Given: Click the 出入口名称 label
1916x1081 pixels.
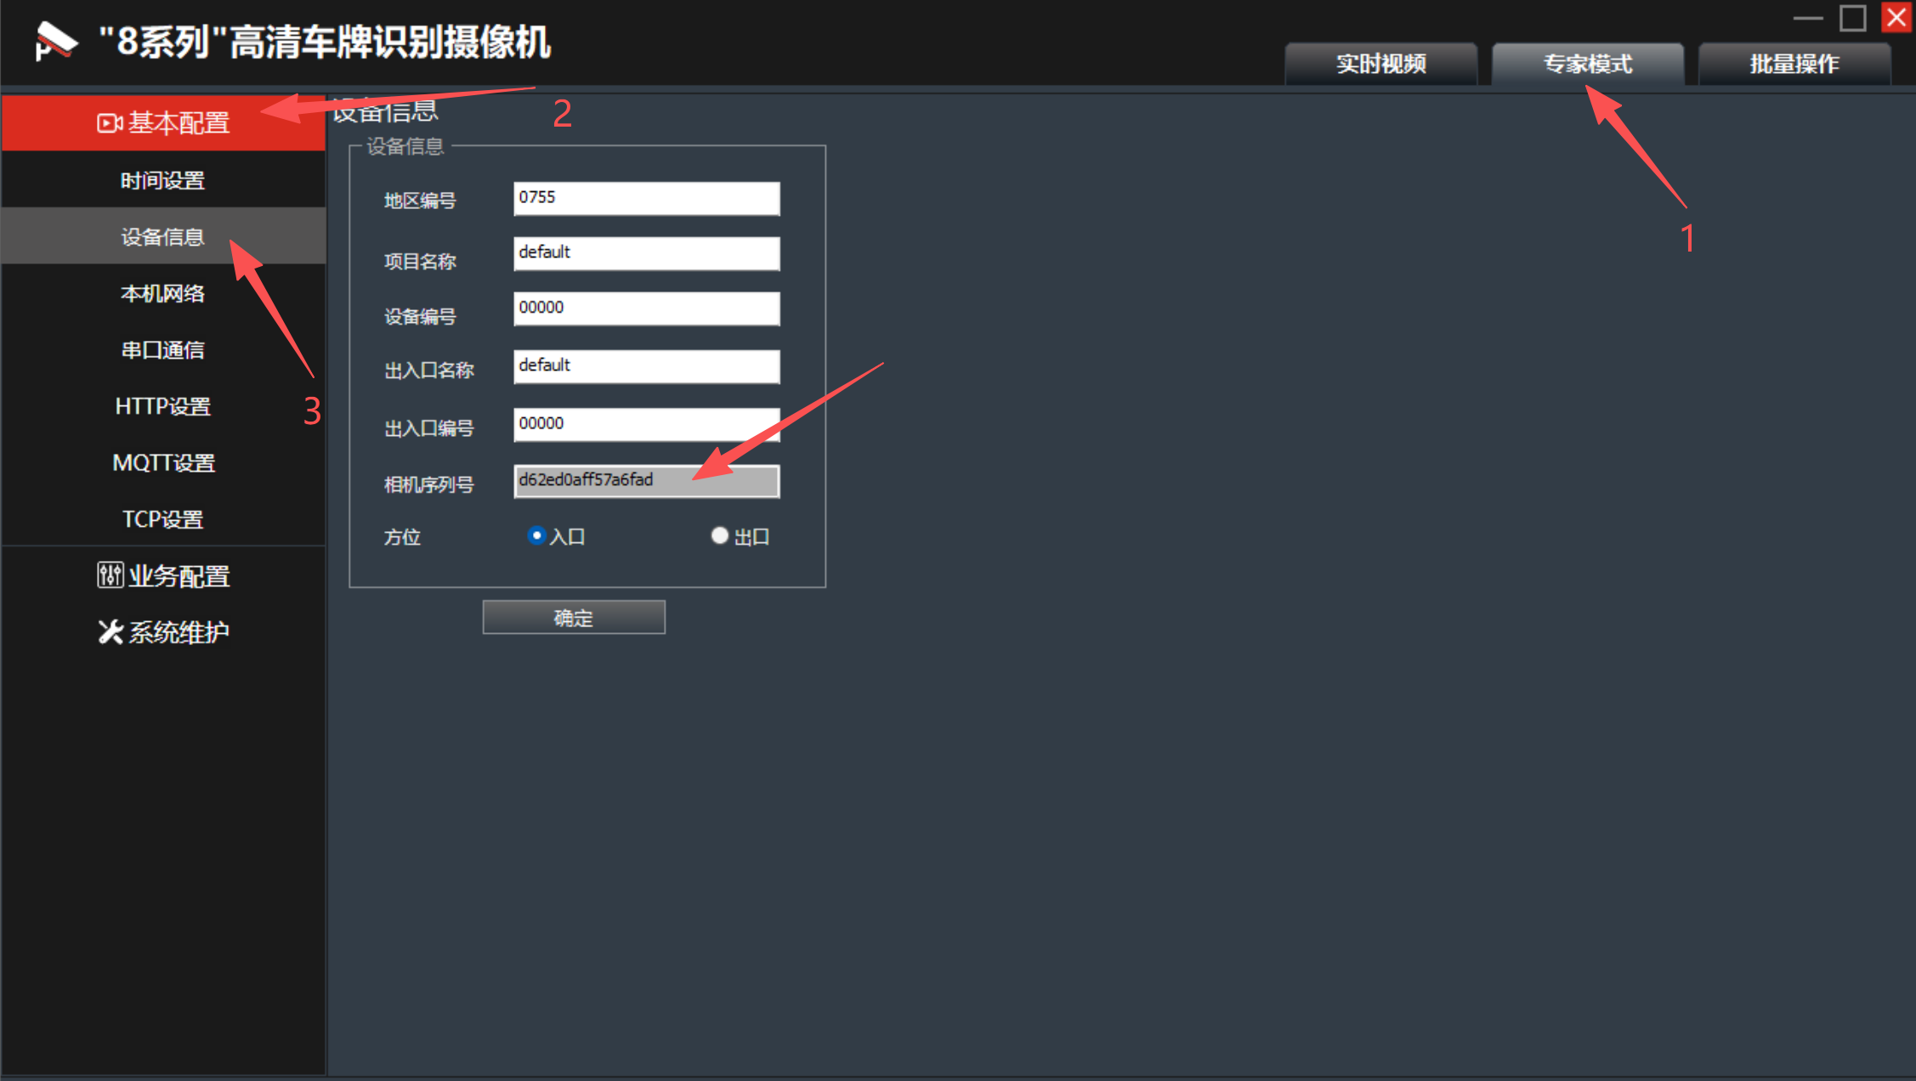Looking at the screenshot, I should coord(428,370).
